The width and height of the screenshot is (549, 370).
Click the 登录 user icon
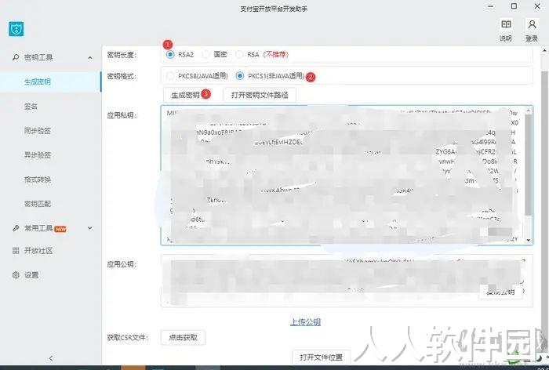tap(532, 24)
